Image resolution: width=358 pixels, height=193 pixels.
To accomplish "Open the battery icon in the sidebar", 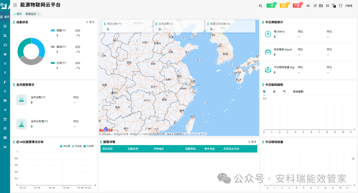I will point(5,91).
